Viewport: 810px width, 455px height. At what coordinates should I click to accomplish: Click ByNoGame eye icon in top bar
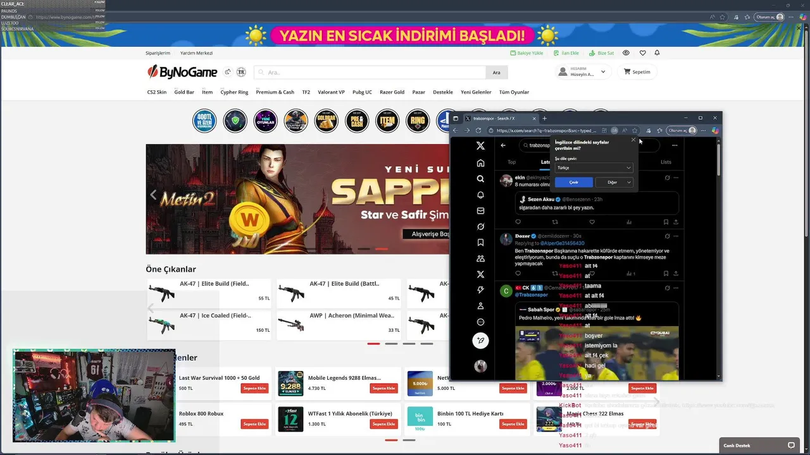626,53
